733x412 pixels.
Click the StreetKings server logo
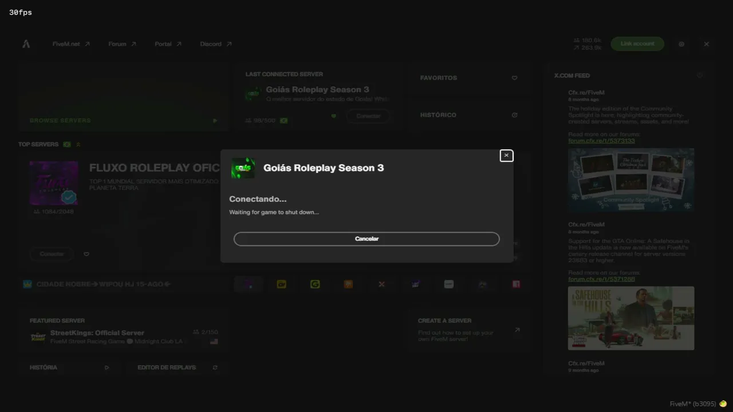coord(38,337)
